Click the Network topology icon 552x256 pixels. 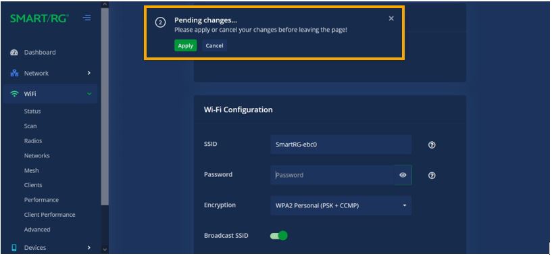click(x=14, y=73)
